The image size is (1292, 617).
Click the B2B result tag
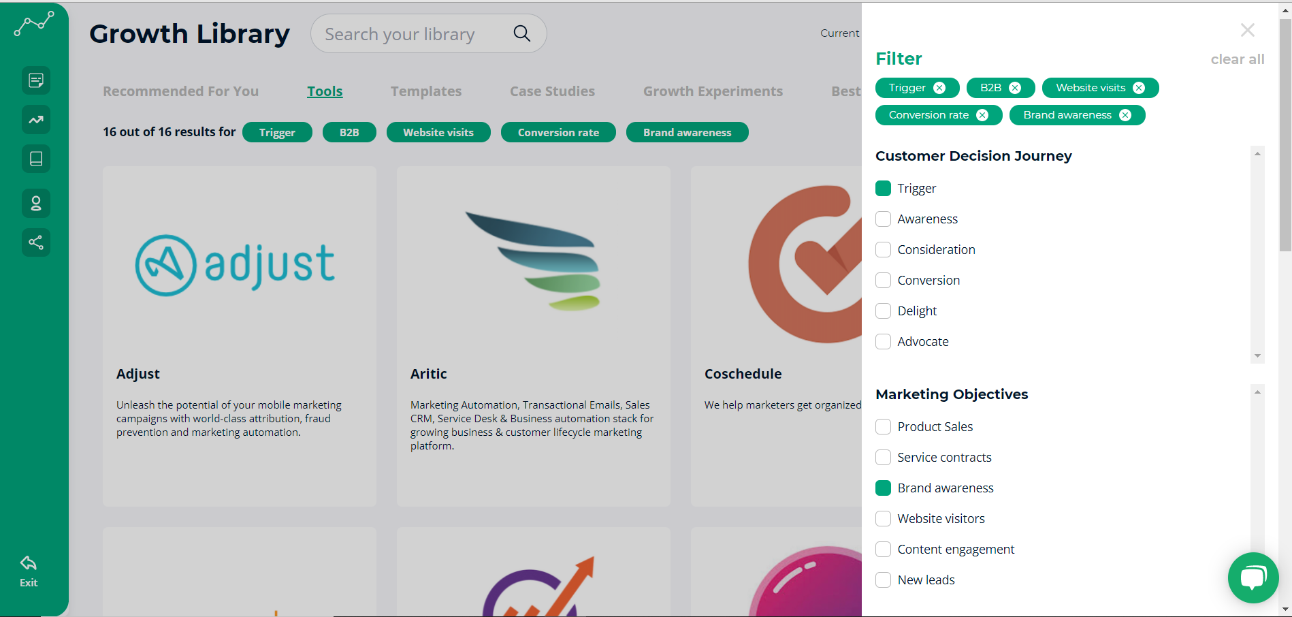pos(349,132)
